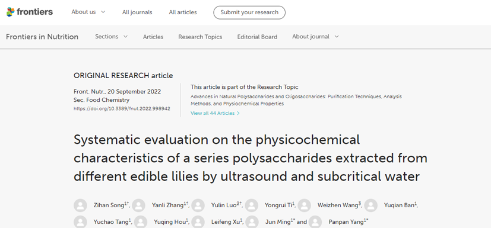This screenshot has width=491, height=228.
Task: Open Yanli Zhang's author avatar
Action: [139, 205]
